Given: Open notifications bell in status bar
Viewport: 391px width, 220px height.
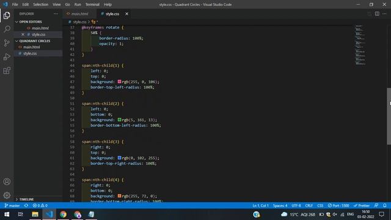Looking at the screenshot, I should 385,205.
